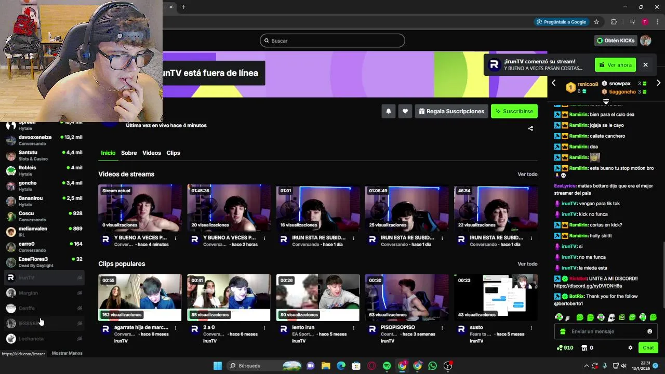Click the 910 channel points balance
This screenshot has height=374, width=665.
click(x=565, y=348)
